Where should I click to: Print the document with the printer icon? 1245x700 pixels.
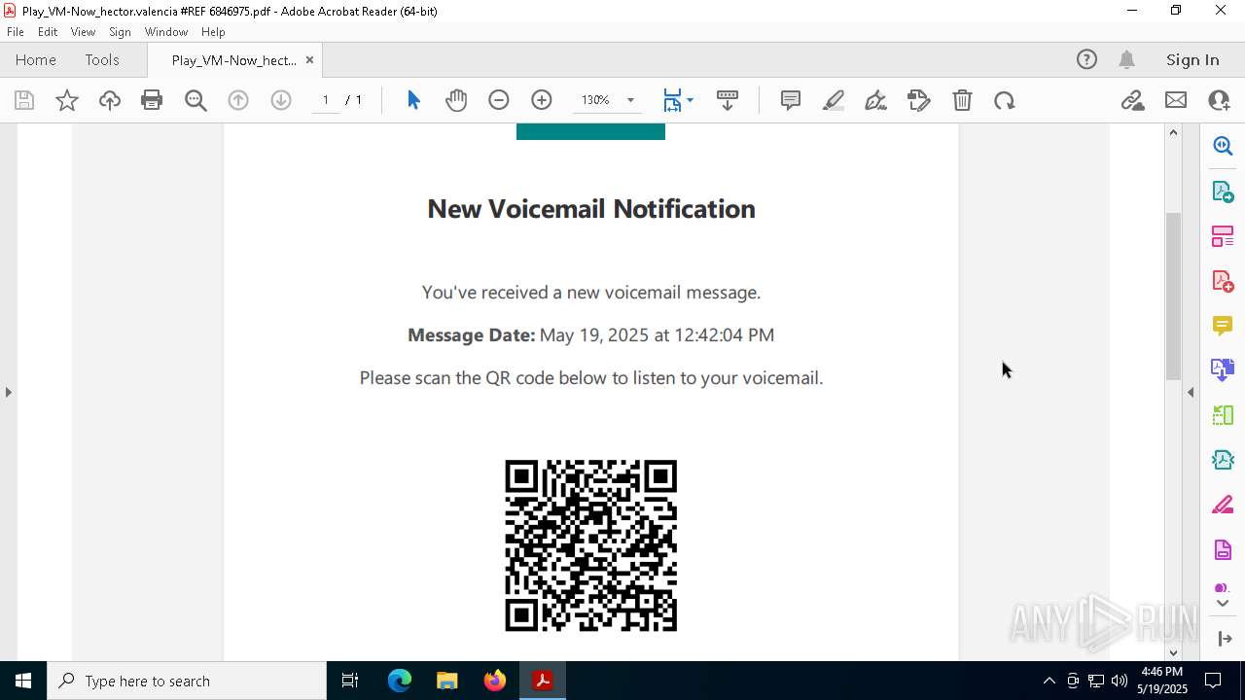152,100
